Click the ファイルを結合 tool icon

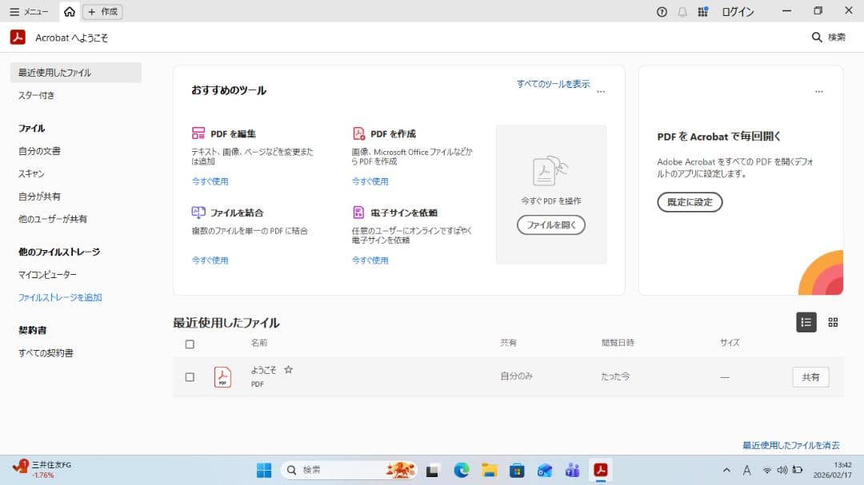coord(198,213)
